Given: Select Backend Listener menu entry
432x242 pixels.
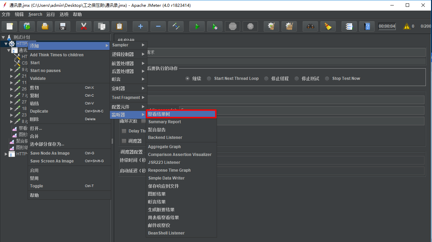Looking at the screenshot, I should [x=181, y=138].
